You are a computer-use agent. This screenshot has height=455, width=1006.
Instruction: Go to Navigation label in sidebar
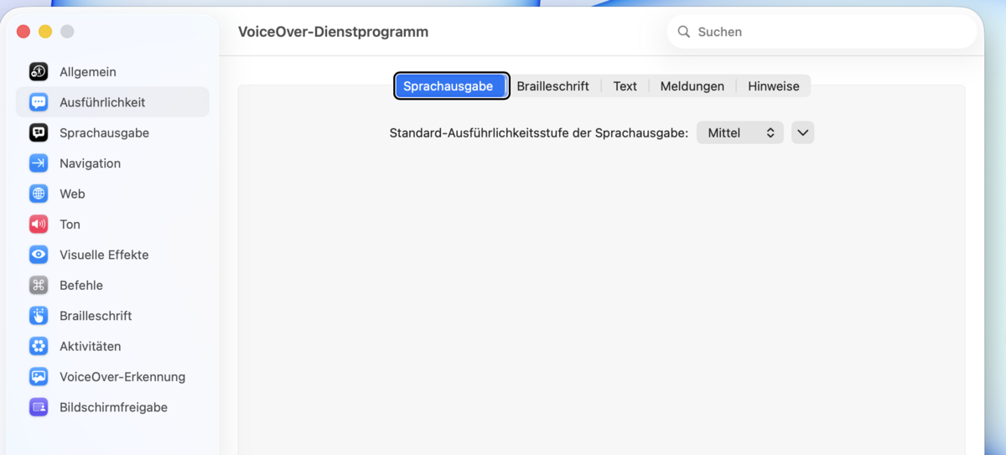90,163
